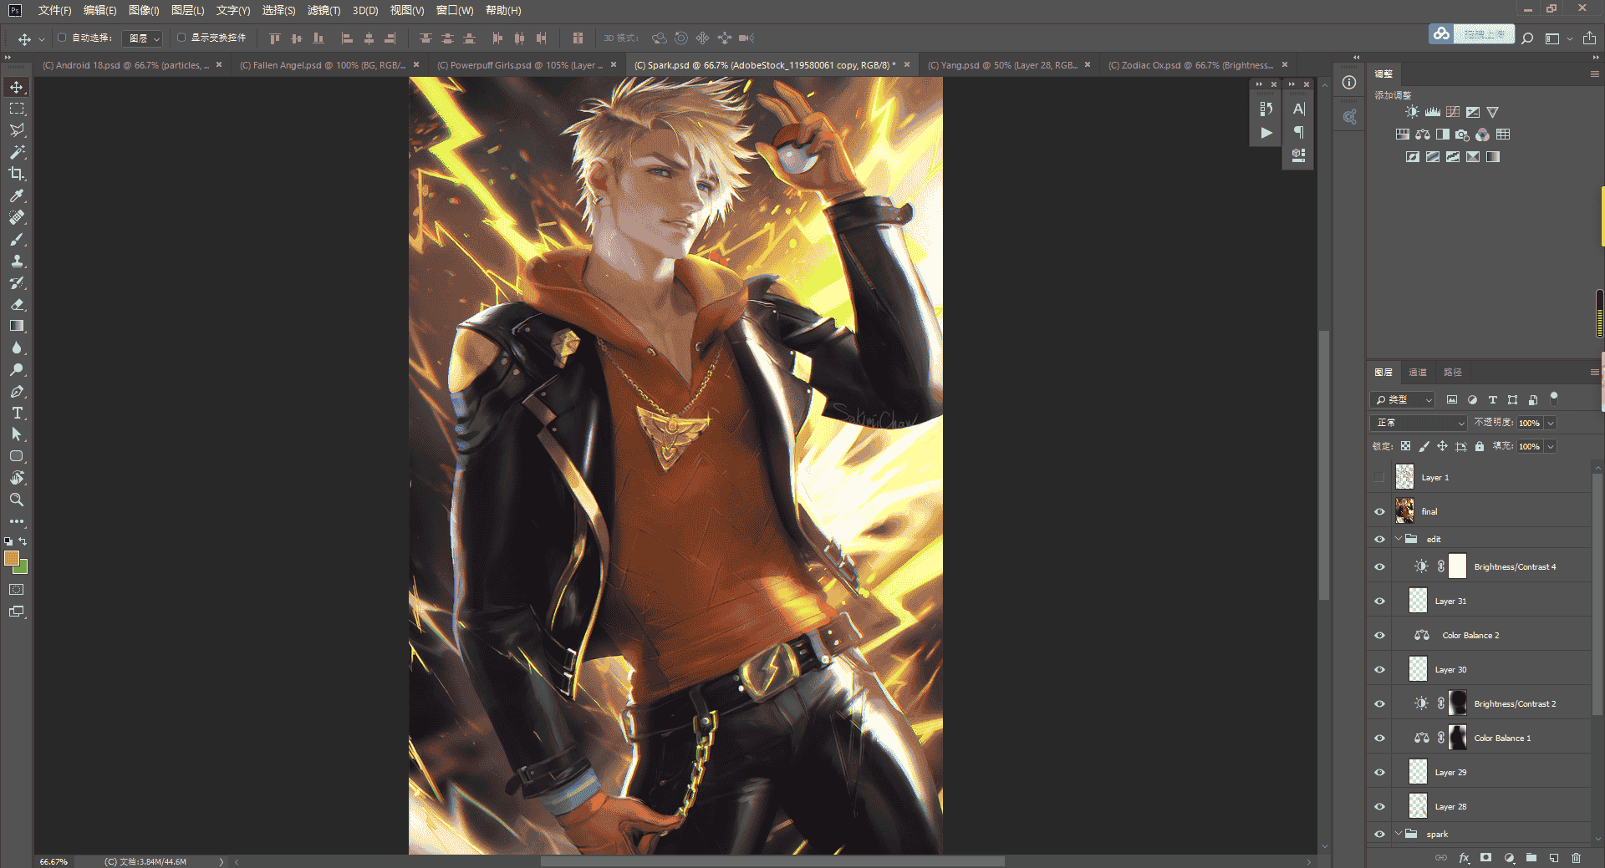This screenshot has height=868, width=1605.
Task: Switch to the Yang.psd document tab
Action: [1002, 65]
